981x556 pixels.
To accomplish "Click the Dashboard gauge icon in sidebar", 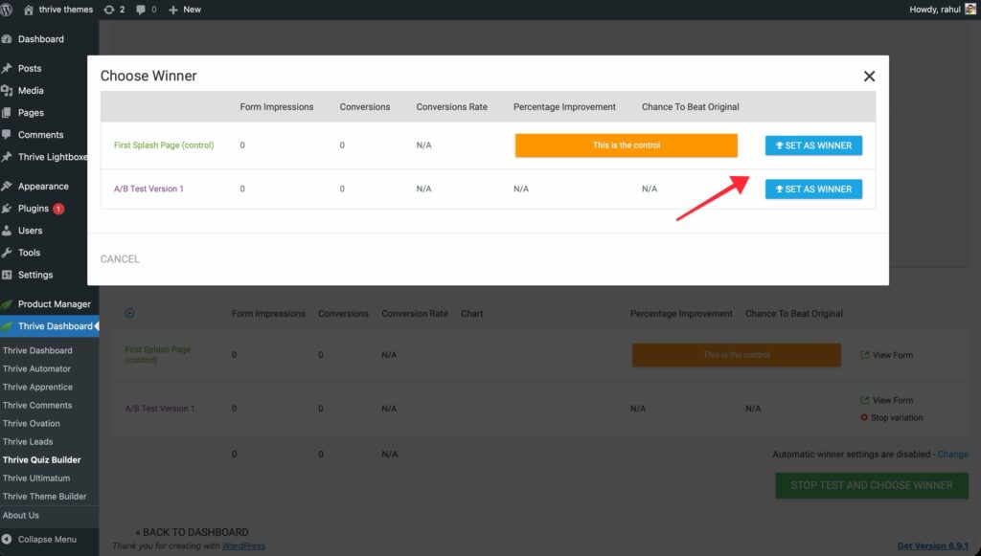I will coord(8,39).
